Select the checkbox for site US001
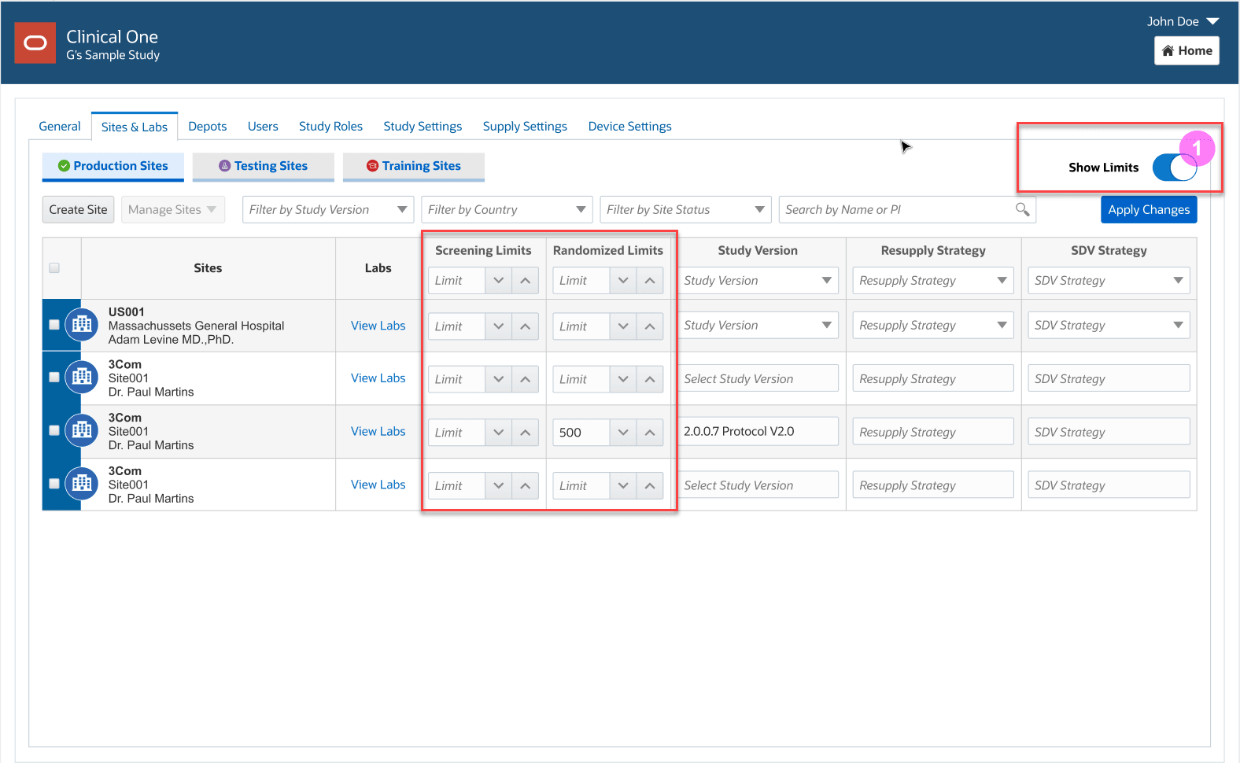The image size is (1240, 763). click(x=54, y=325)
